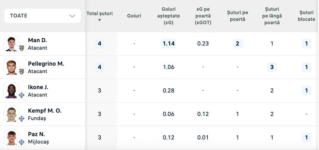Sort by Șuturi pe lângă poartă header

[x=272, y=16]
